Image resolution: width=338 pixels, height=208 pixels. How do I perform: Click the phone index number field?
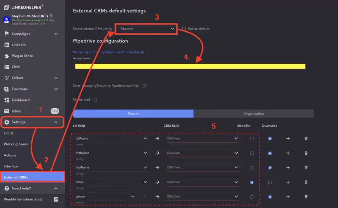[x=145, y=197]
